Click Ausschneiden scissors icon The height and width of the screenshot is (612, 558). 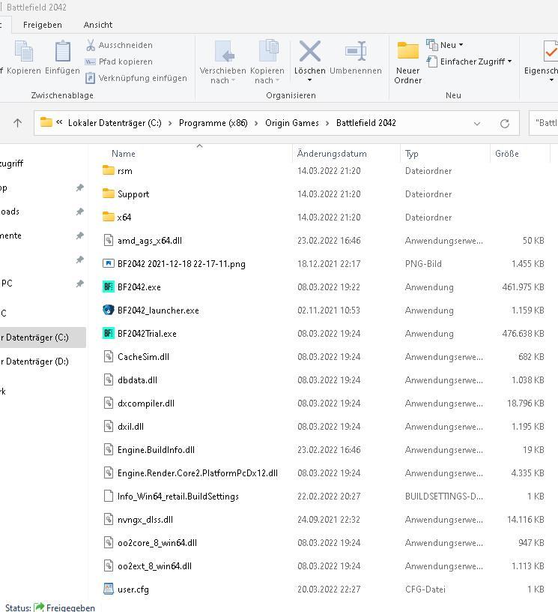(91, 45)
